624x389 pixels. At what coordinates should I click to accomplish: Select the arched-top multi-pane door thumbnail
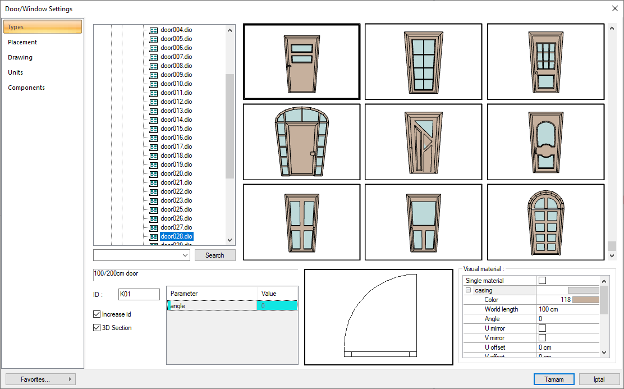pyautogui.click(x=545, y=222)
